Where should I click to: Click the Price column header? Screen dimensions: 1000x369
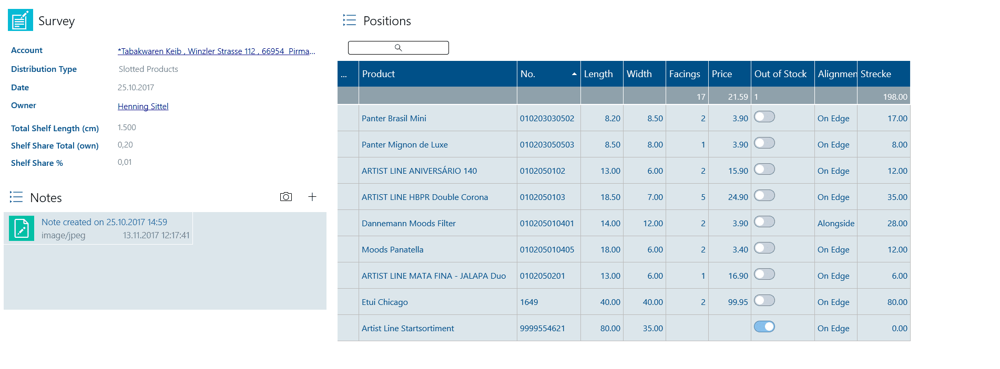click(x=730, y=74)
